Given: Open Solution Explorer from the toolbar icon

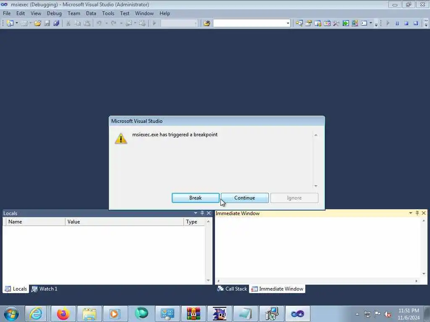Looking at the screenshot, I should point(299,23).
